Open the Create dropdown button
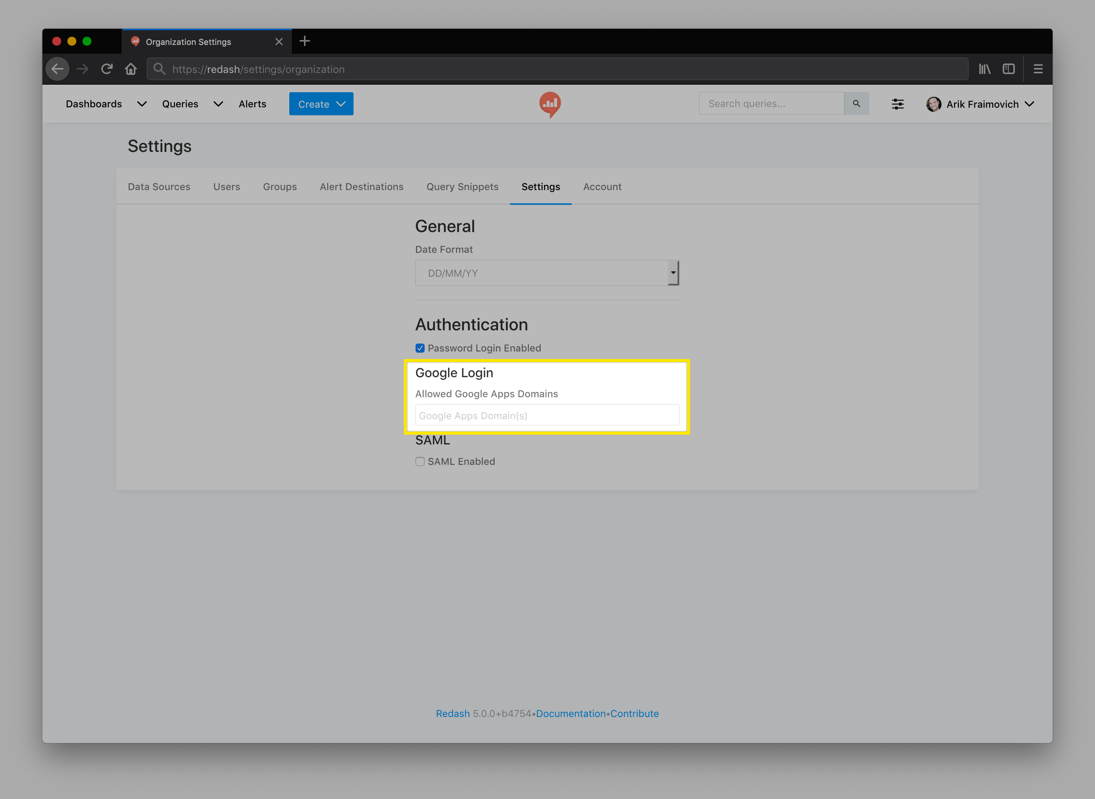This screenshot has width=1095, height=799. pos(321,104)
